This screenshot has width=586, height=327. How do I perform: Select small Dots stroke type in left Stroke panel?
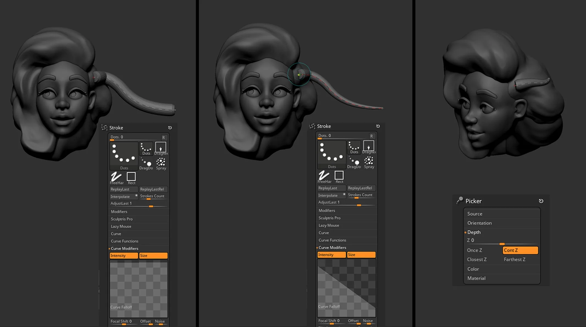pyautogui.click(x=146, y=149)
